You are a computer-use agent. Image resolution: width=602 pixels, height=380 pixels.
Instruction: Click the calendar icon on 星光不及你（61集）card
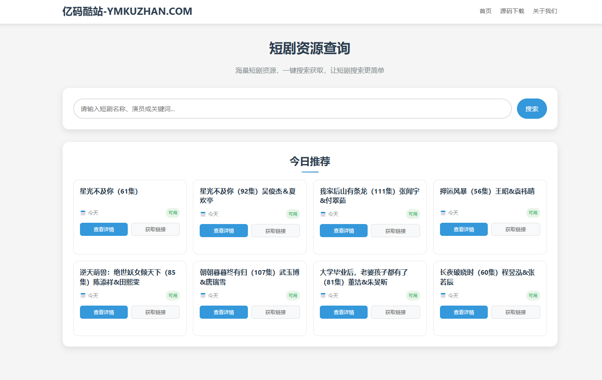83,213
